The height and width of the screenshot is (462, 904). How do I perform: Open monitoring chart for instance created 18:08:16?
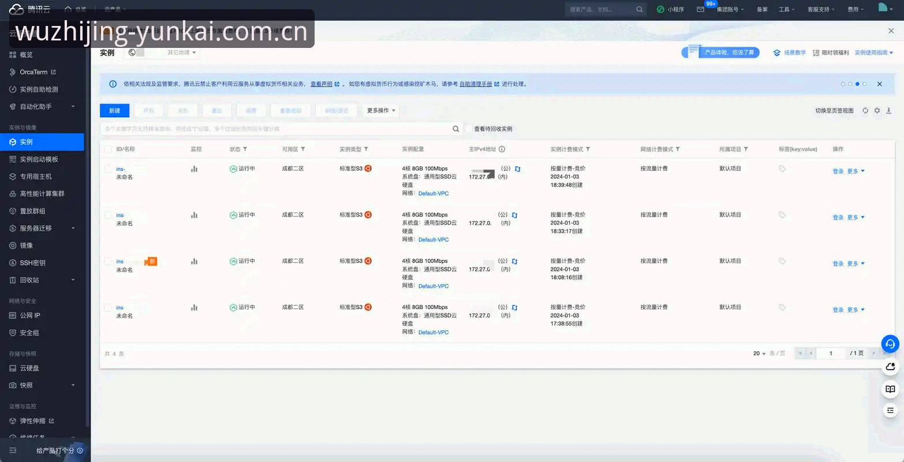[x=194, y=261]
